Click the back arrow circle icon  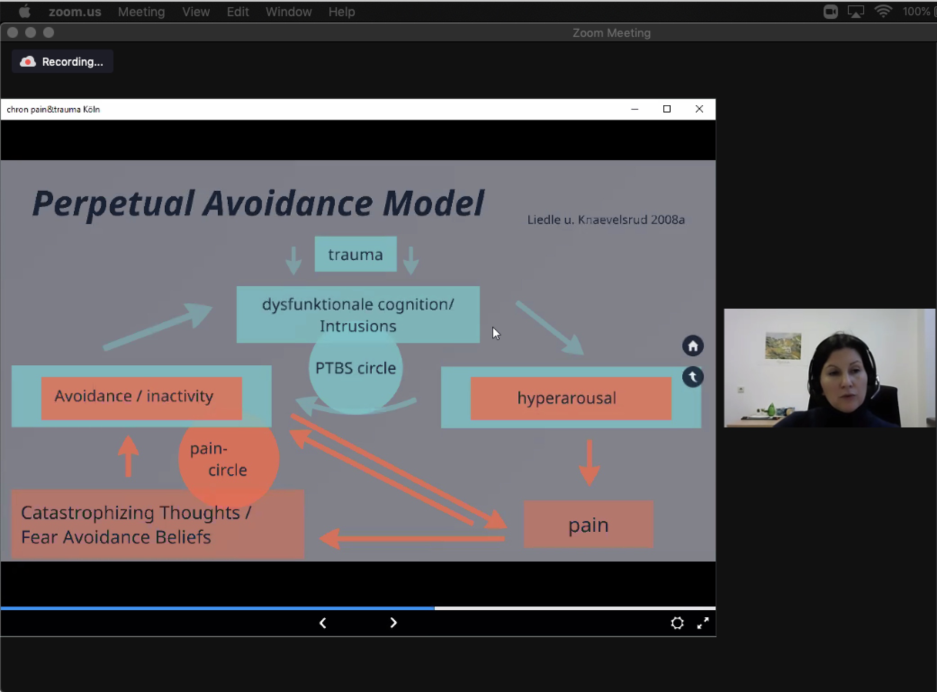point(693,377)
